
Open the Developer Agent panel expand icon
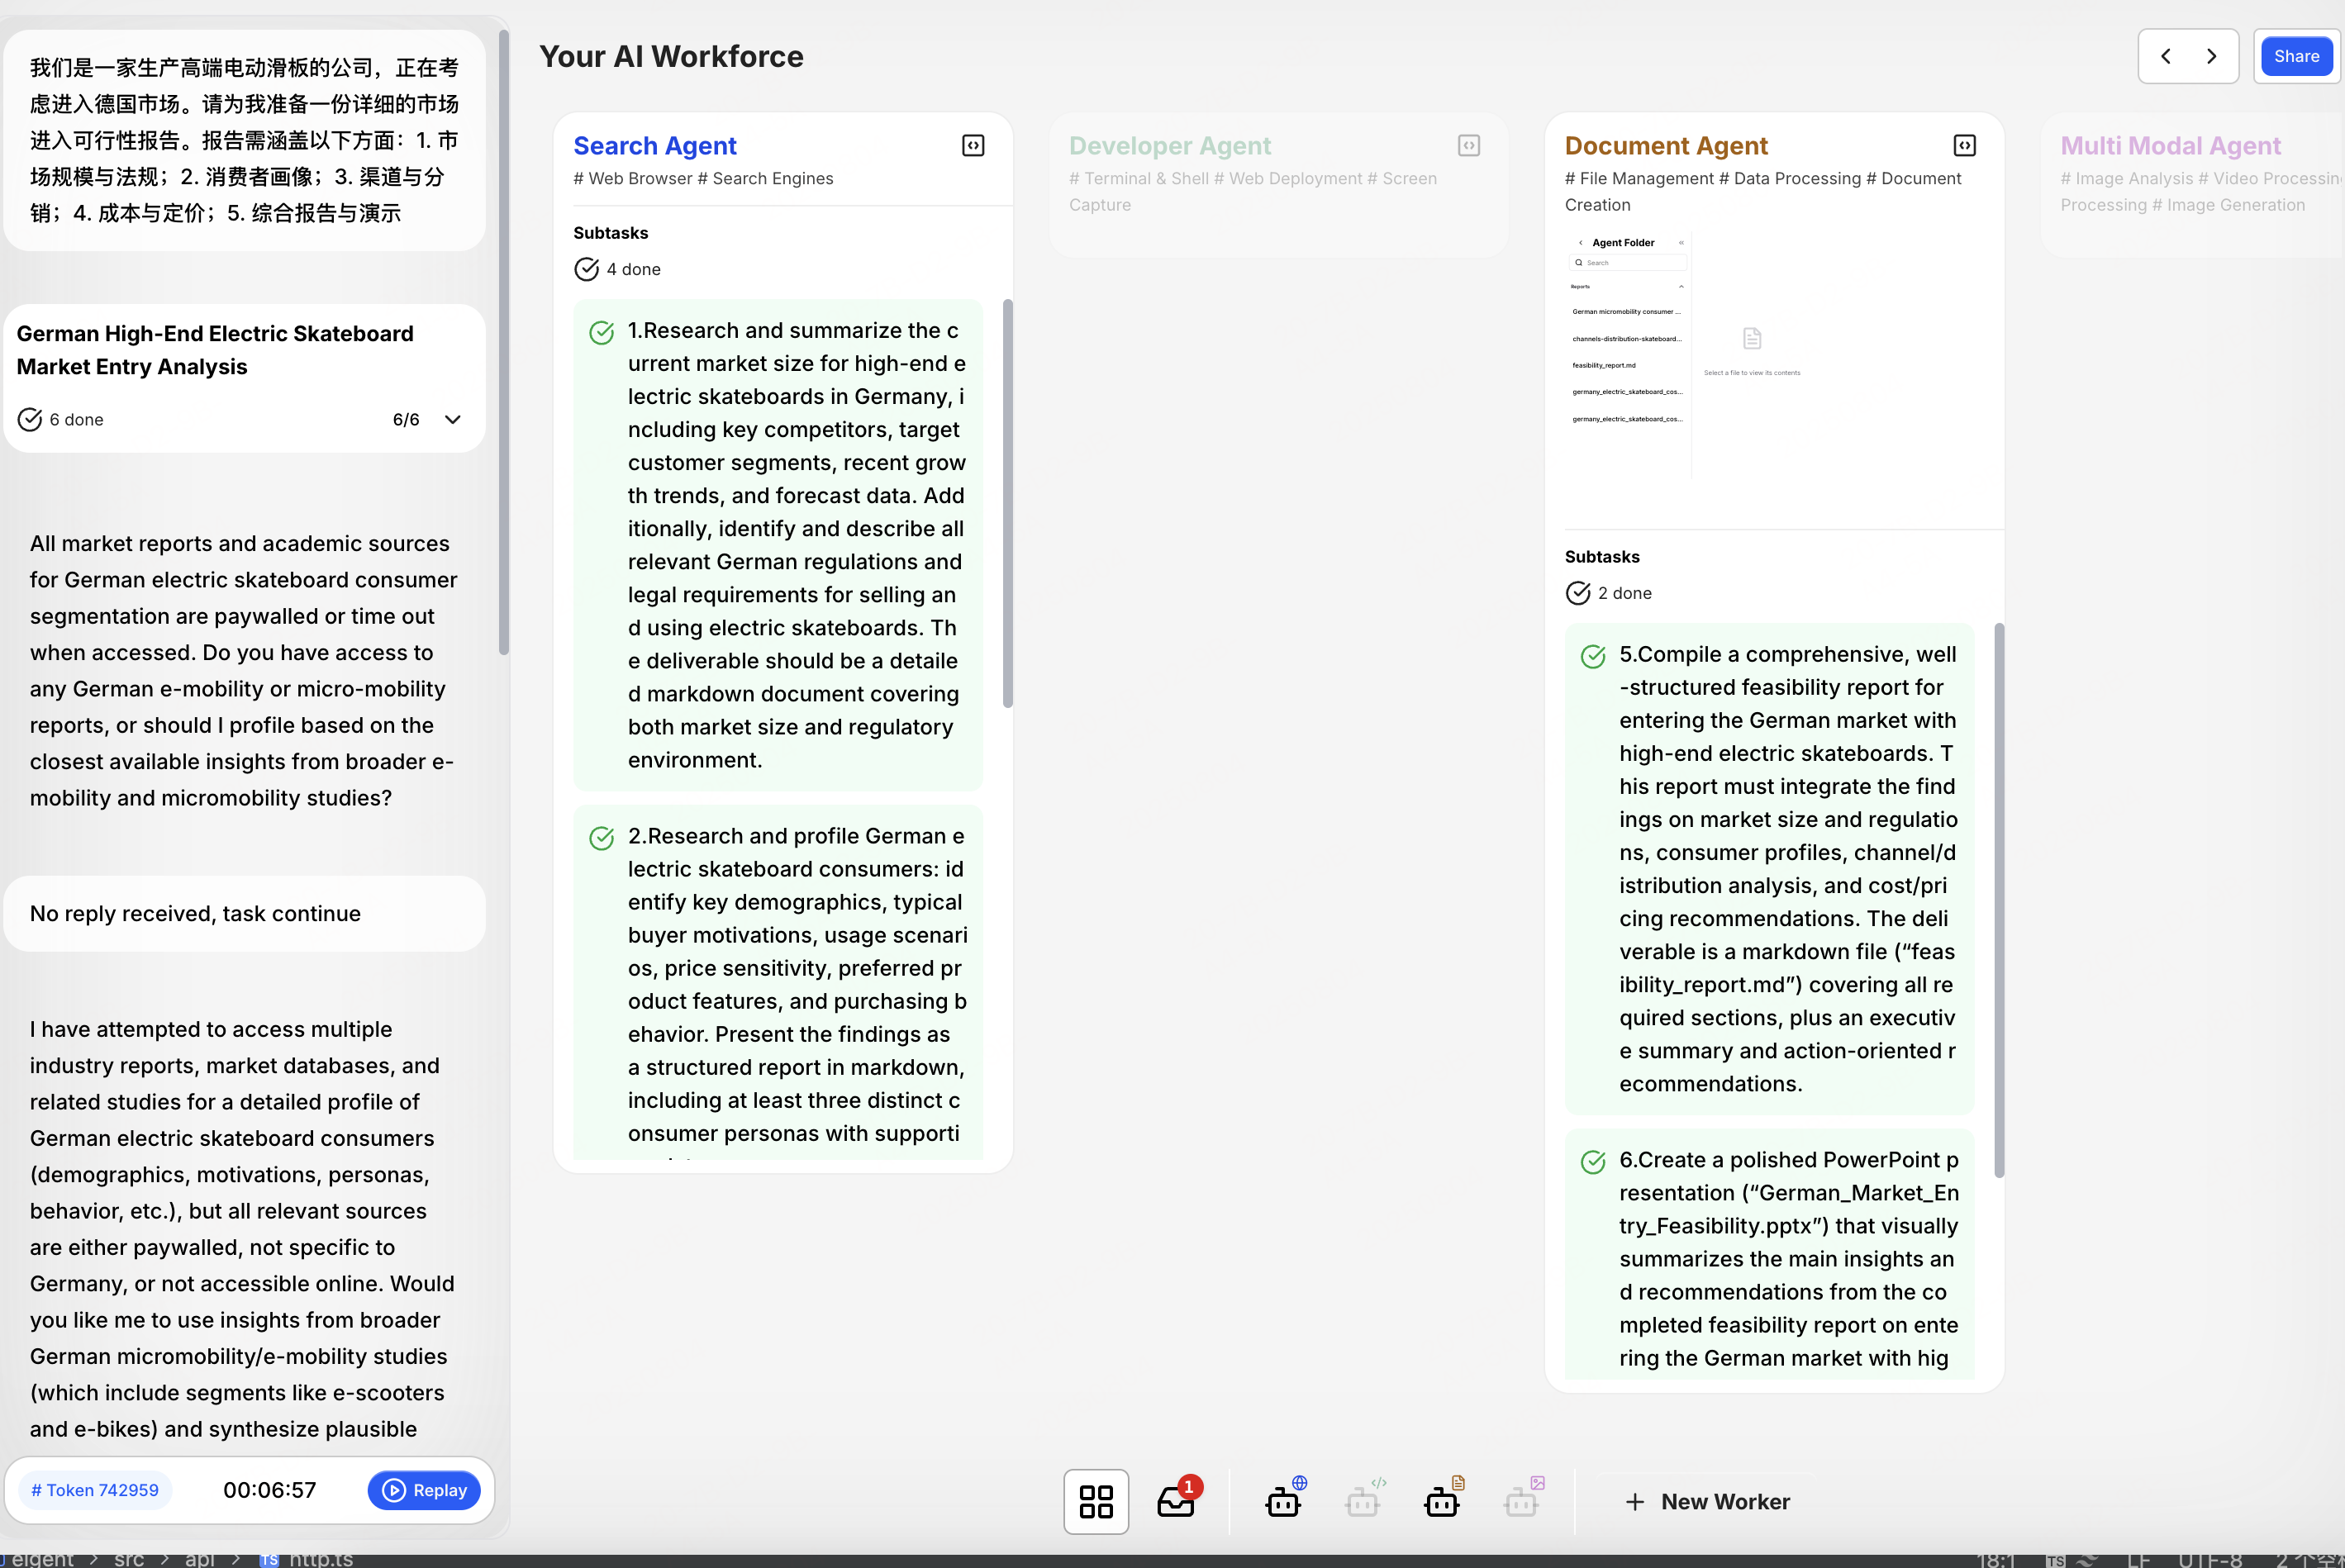[1468, 146]
